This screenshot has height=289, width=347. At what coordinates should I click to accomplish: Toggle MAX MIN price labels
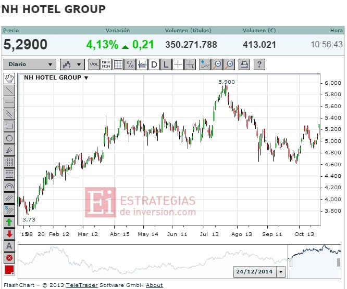106,64
